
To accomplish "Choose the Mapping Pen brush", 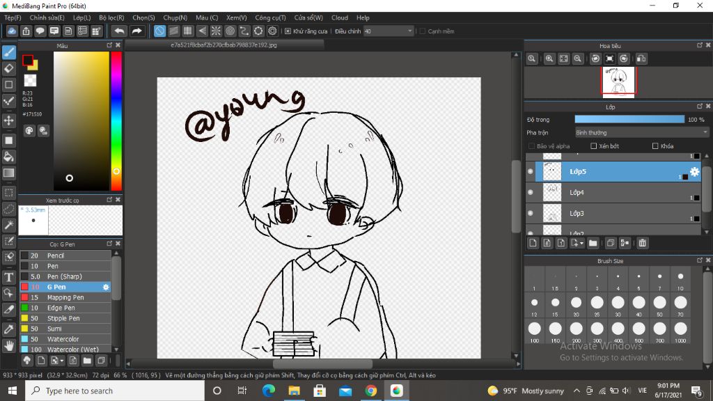I will click(65, 297).
